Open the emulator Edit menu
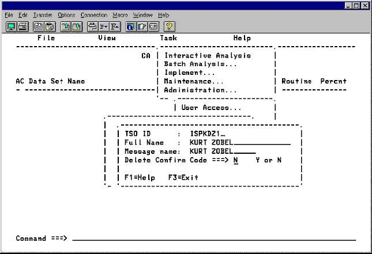 click(x=22, y=15)
